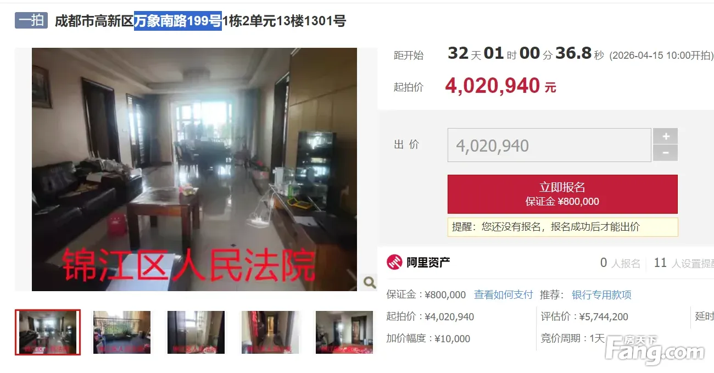Click the 一拍 auction round badge
The image size is (714, 373).
click(31, 21)
